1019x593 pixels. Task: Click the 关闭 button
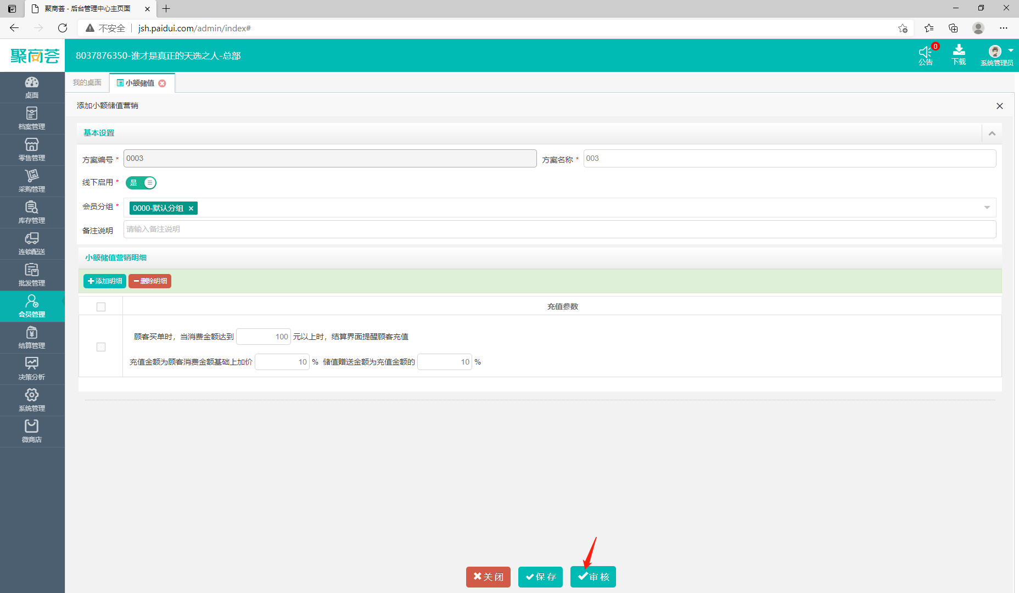tap(488, 577)
